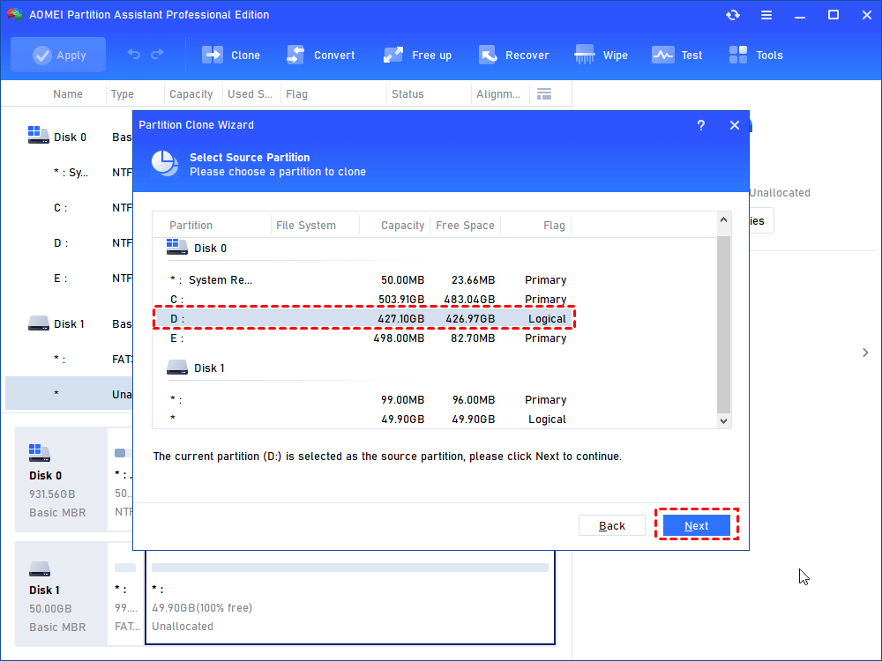Click the Apply checkmark button
This screenshot has height=661, width=882.
coord(58,55)
